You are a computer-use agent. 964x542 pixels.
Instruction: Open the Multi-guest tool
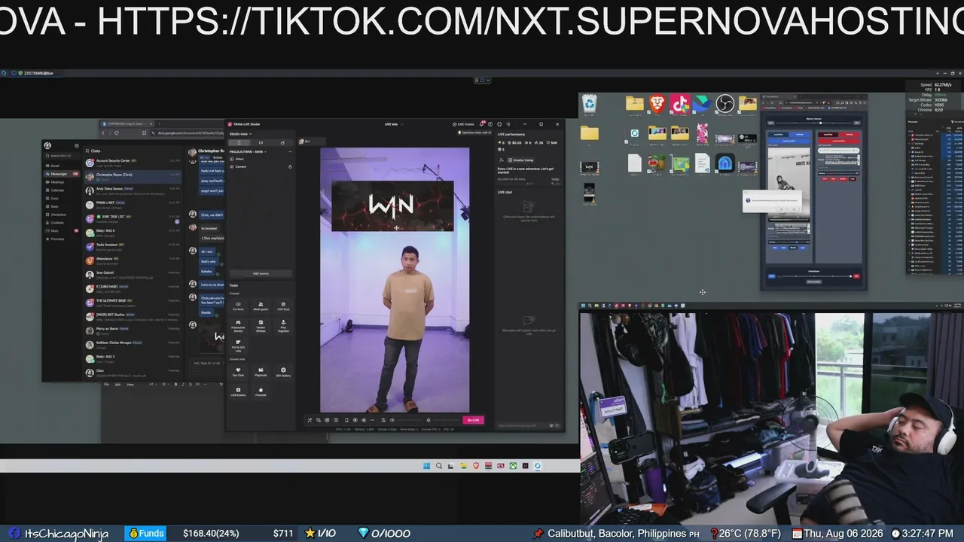(x=261, y=306)
